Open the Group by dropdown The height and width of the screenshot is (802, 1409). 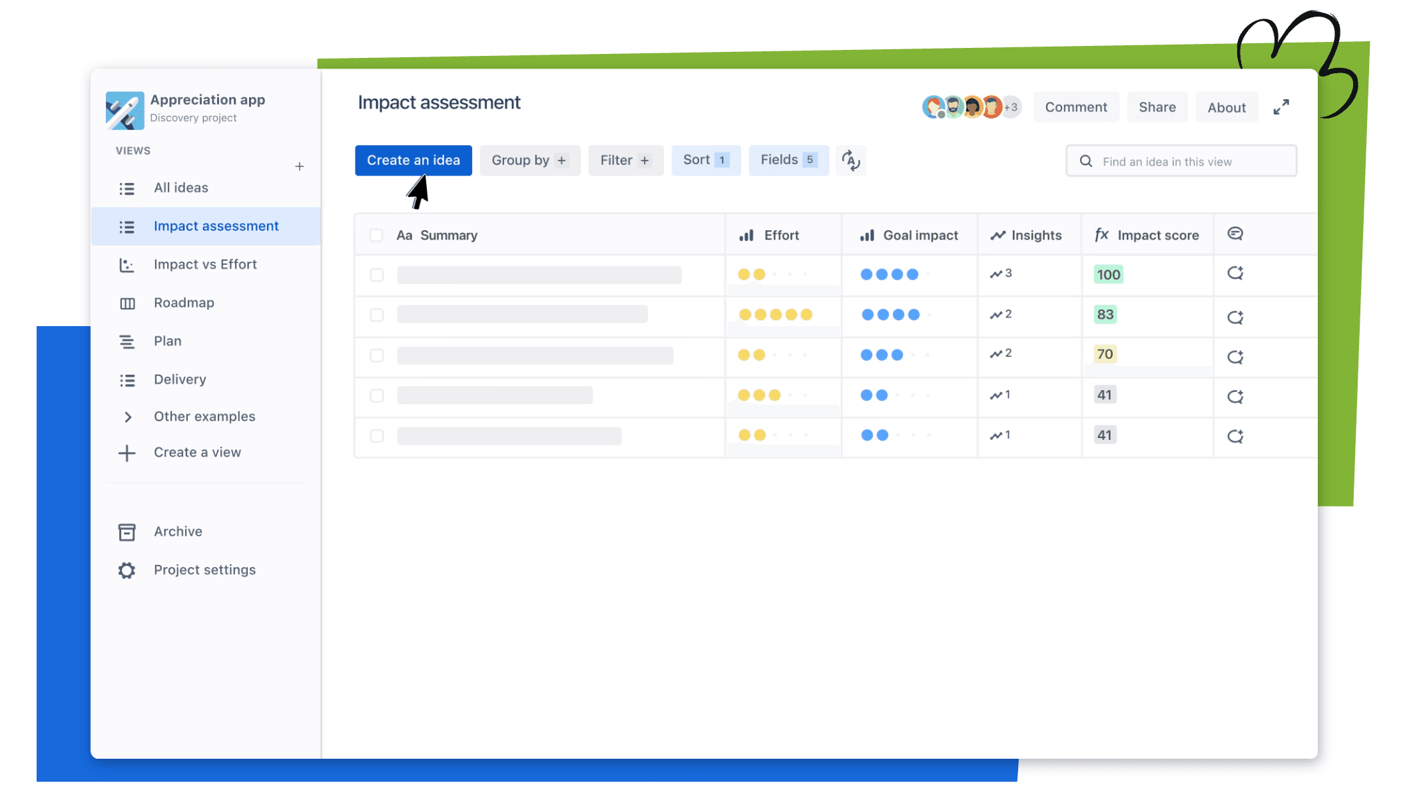pyautogui.click(x=529, y=160)
